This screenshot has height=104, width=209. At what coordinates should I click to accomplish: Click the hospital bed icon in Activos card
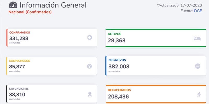point(197,38)
